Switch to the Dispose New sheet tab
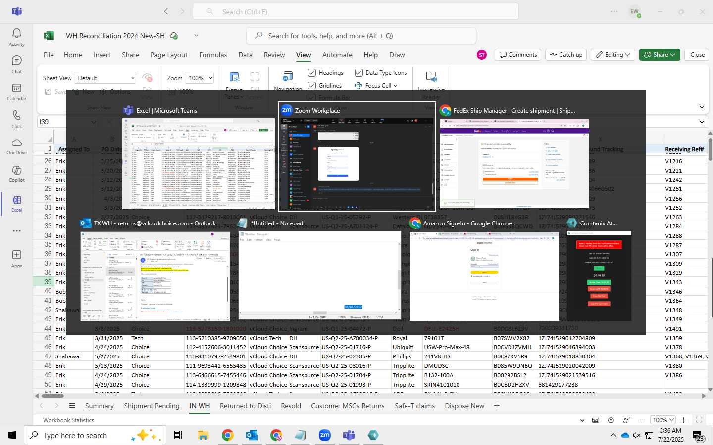This screenshot has width=713, height=445. 464,406
